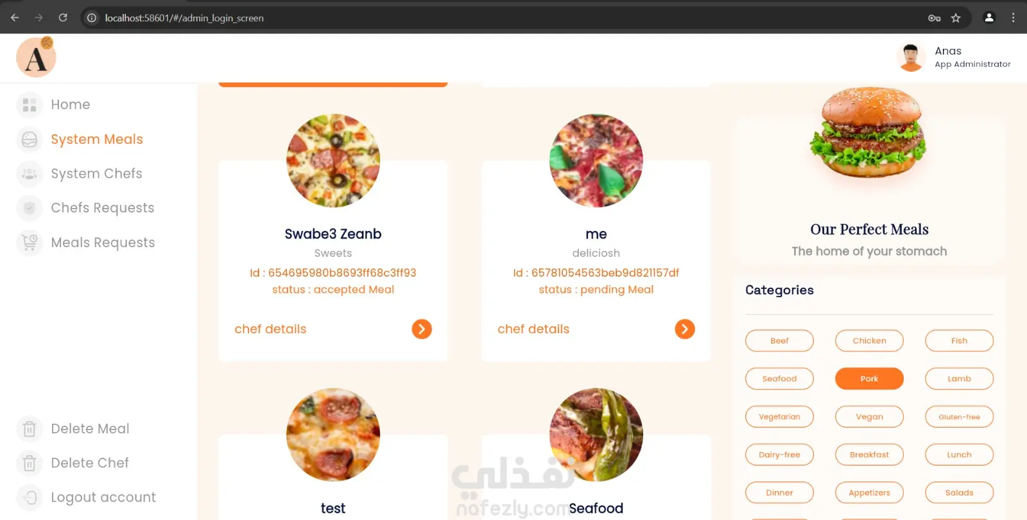Click the Delete Chef trash icon
Viewport: 1027px width, 520px height.
click(x=30, y=463)
